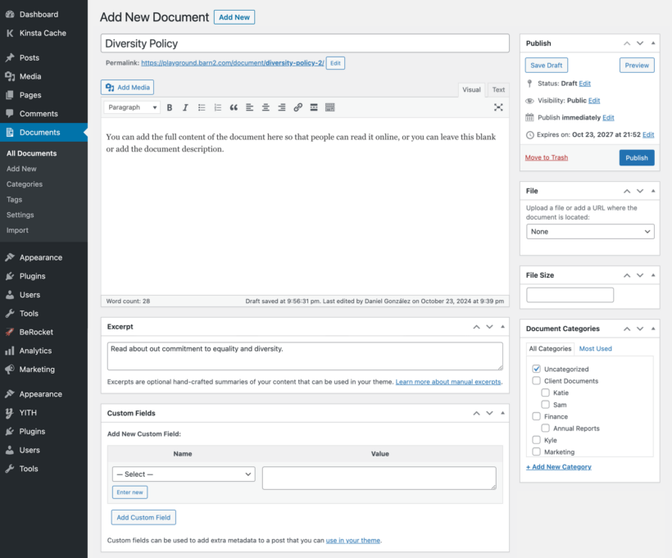This screenshot has height=558, width=672.
Task: Open the File location dropdown showing None
Action: point(589,231)
